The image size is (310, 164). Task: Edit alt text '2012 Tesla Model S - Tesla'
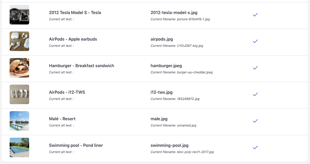[x=75, y=13]
